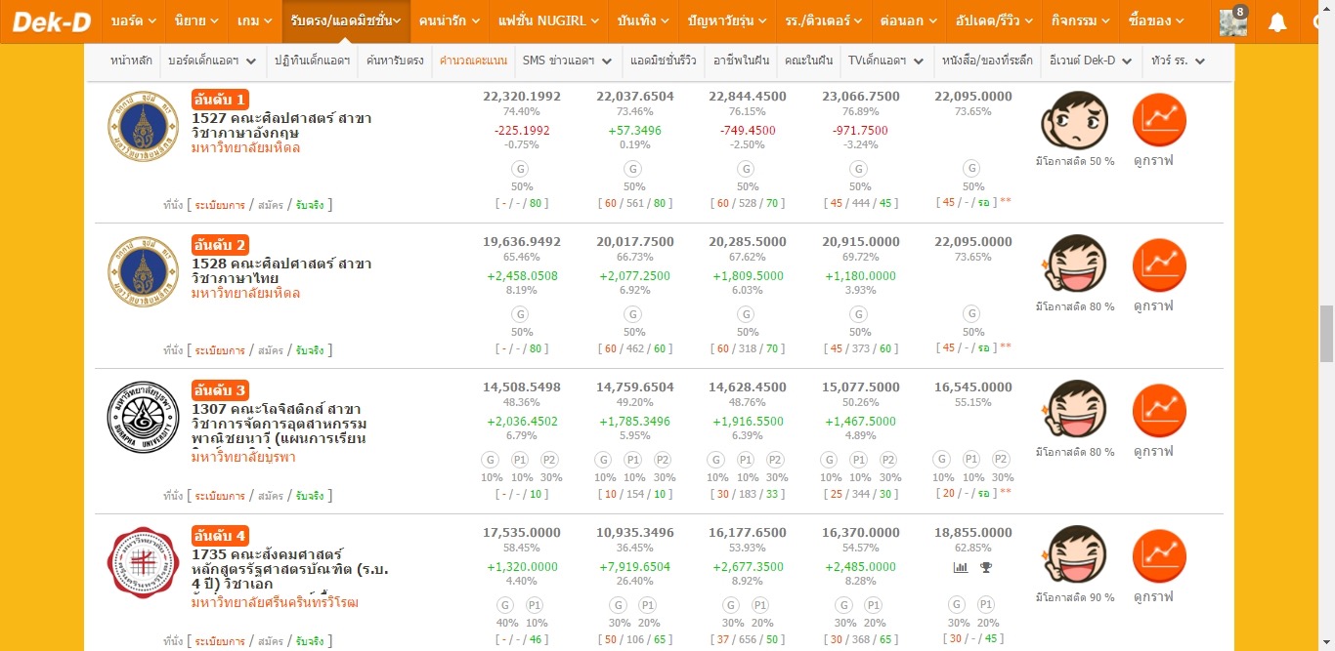Open the กิจกรรม dropdown menu
Viewport: 1335px width, 651px height.
tap(1079, 20)
